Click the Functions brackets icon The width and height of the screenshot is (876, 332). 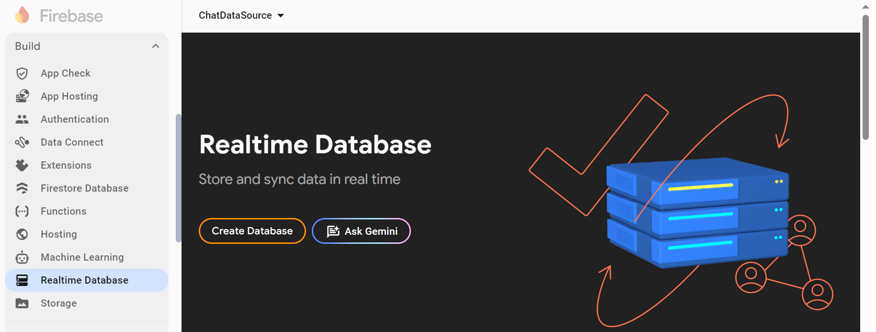(22, 211)
